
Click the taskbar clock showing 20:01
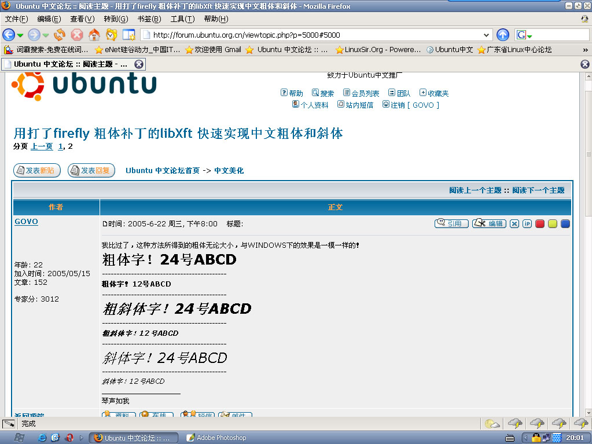point(575,438)
